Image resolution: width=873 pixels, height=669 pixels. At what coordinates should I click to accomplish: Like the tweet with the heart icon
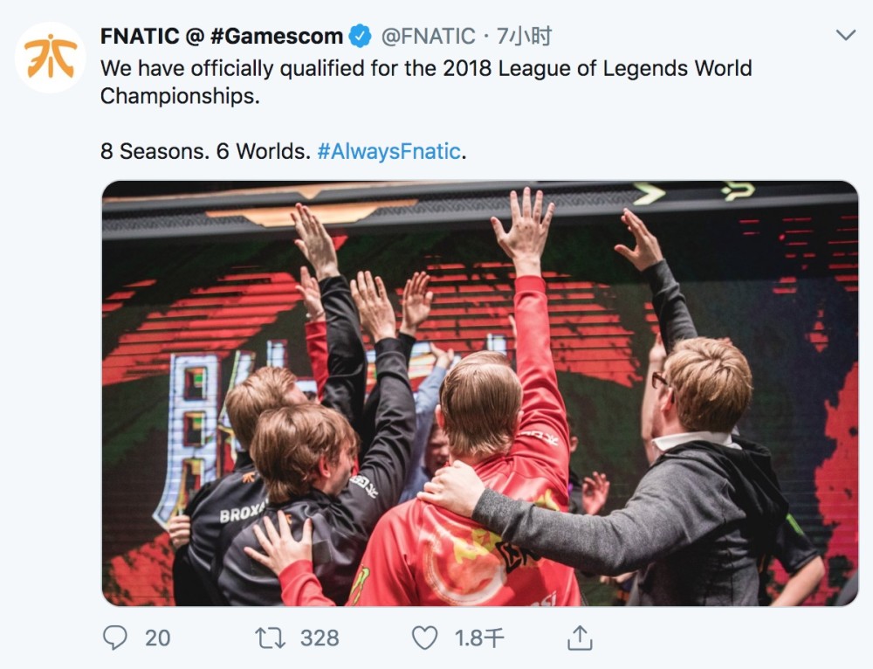tap(425, 638)
